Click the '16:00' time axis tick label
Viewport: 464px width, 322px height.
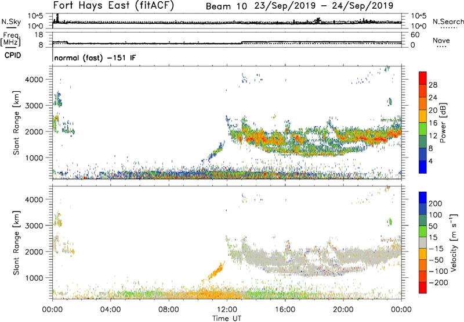285,310
